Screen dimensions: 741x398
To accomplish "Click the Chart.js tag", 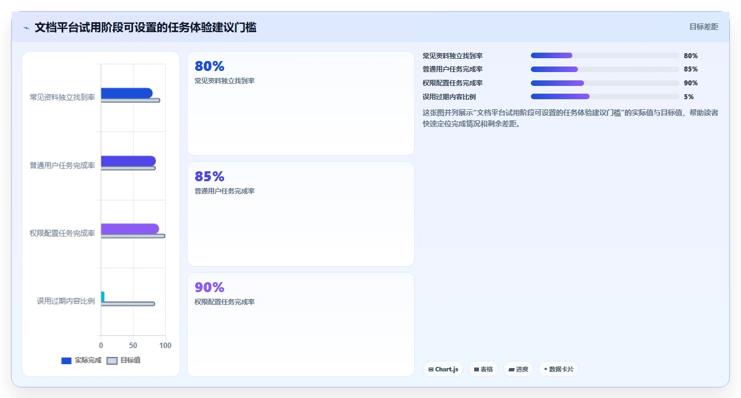I will (443, 369).
